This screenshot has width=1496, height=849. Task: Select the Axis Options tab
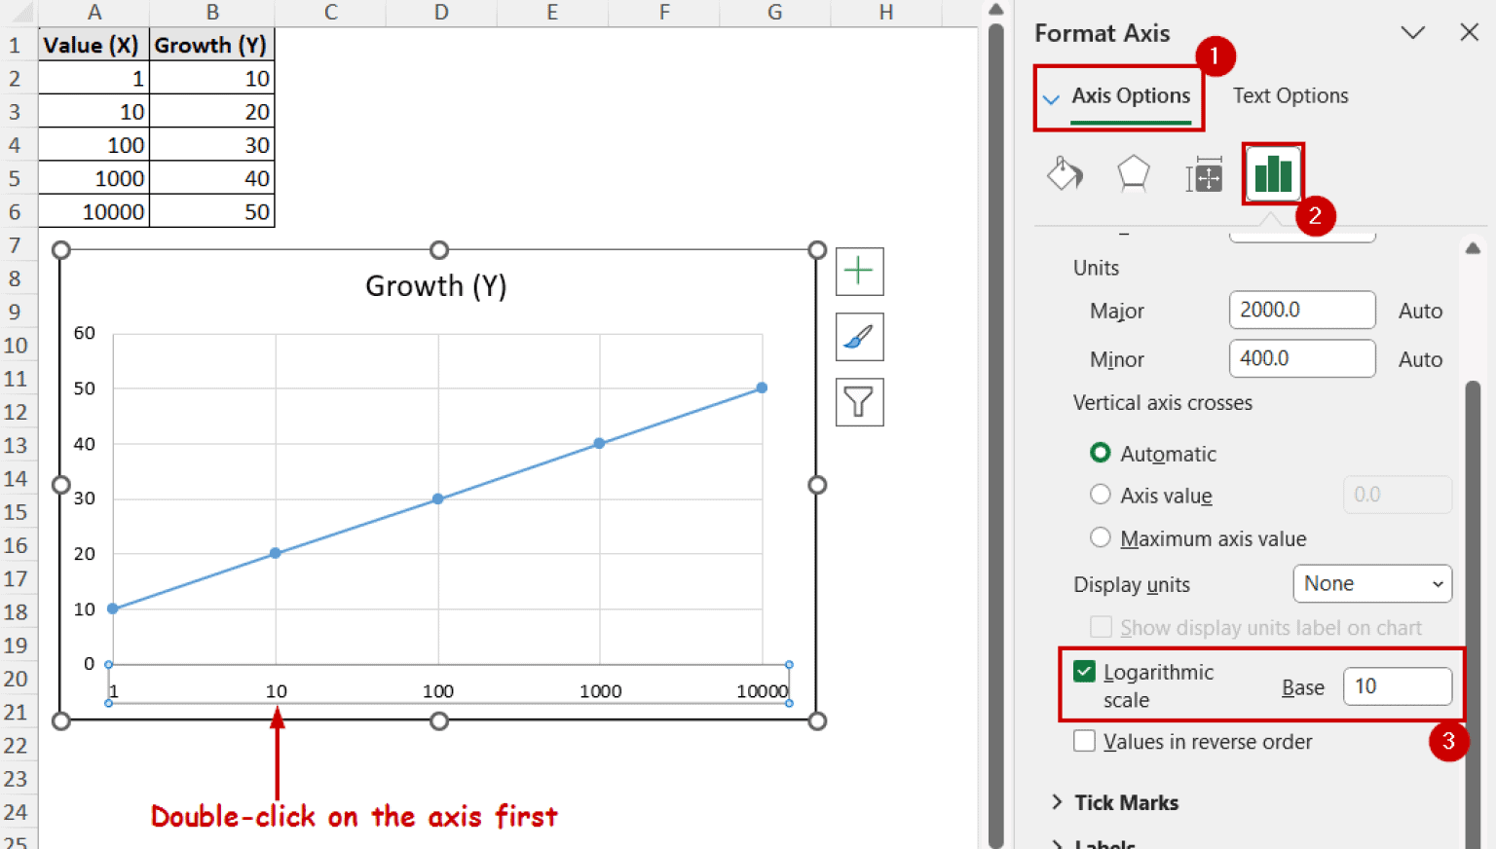tap(1130, 95)
